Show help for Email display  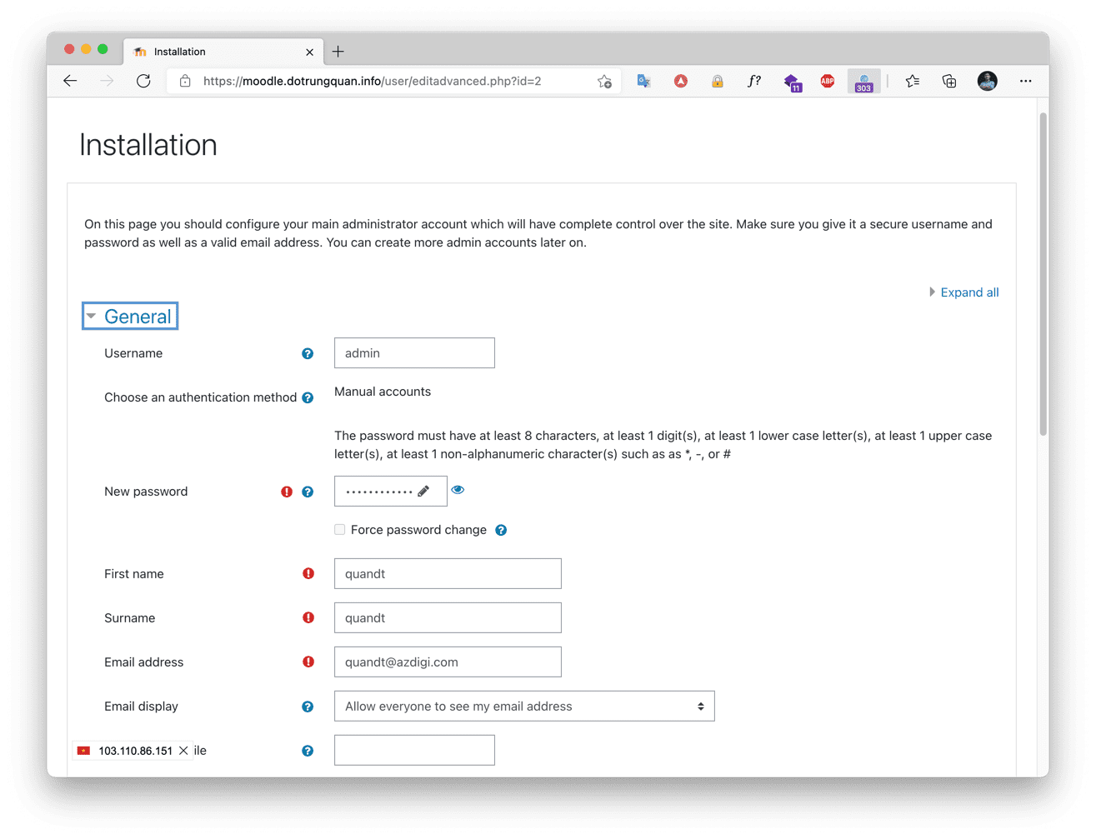pyautogui.click(x=308, y=707)
